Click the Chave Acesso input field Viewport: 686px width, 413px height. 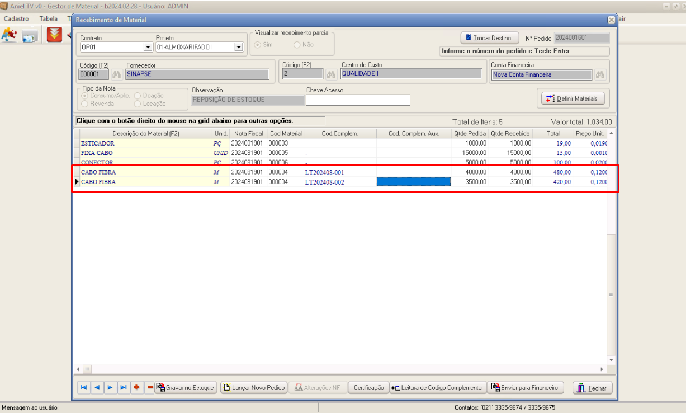358,100
